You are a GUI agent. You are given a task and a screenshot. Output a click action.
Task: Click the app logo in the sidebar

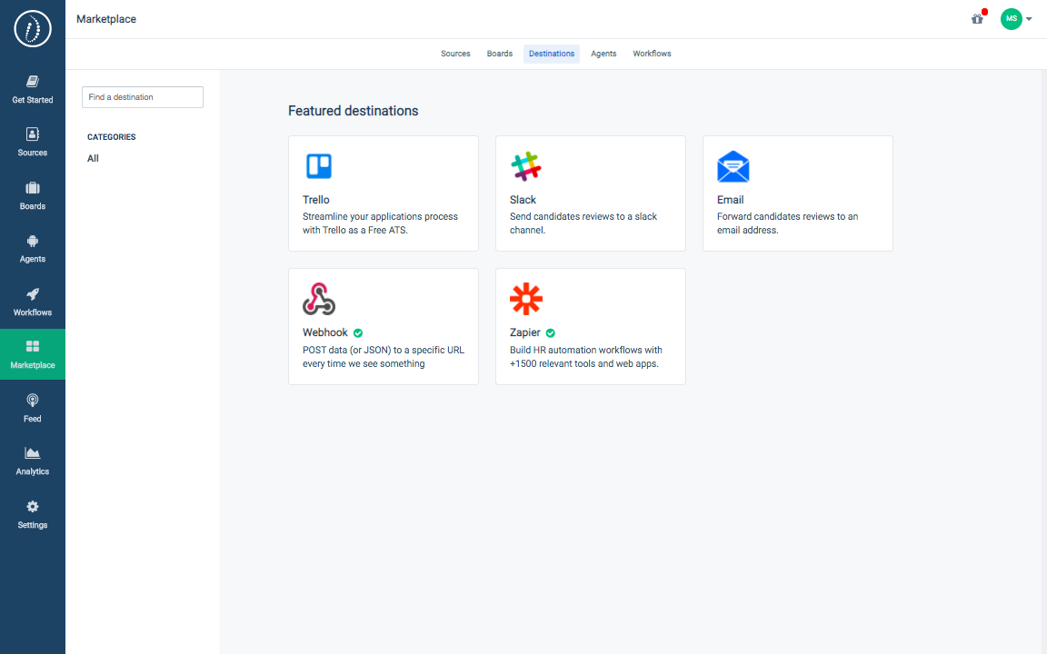pyautogui.click(x=32, y=29)
